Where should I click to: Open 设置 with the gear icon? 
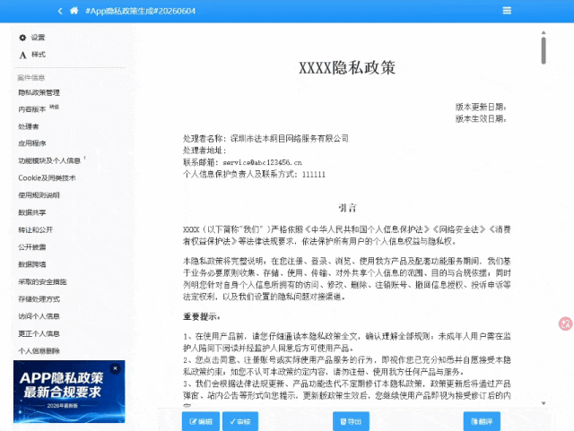click(x=32, y=38)
